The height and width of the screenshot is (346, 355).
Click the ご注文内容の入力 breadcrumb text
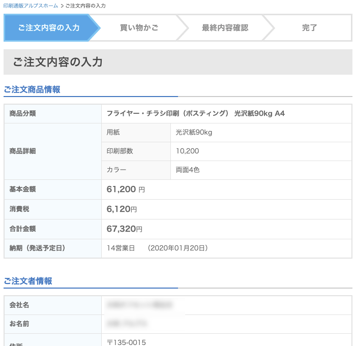coord(85,6)
